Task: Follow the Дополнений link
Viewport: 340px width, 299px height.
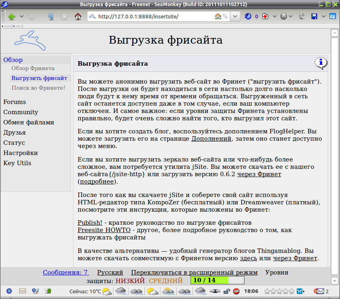Action: tap(211, 139)
